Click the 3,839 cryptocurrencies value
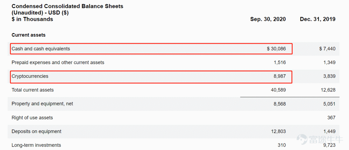The height and width of the screenshot is (150, 349). click(329, 76)
